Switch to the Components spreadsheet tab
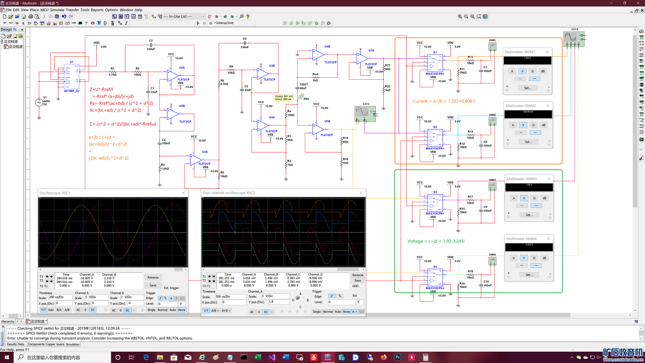645x363 pixels. click(36, 344)
